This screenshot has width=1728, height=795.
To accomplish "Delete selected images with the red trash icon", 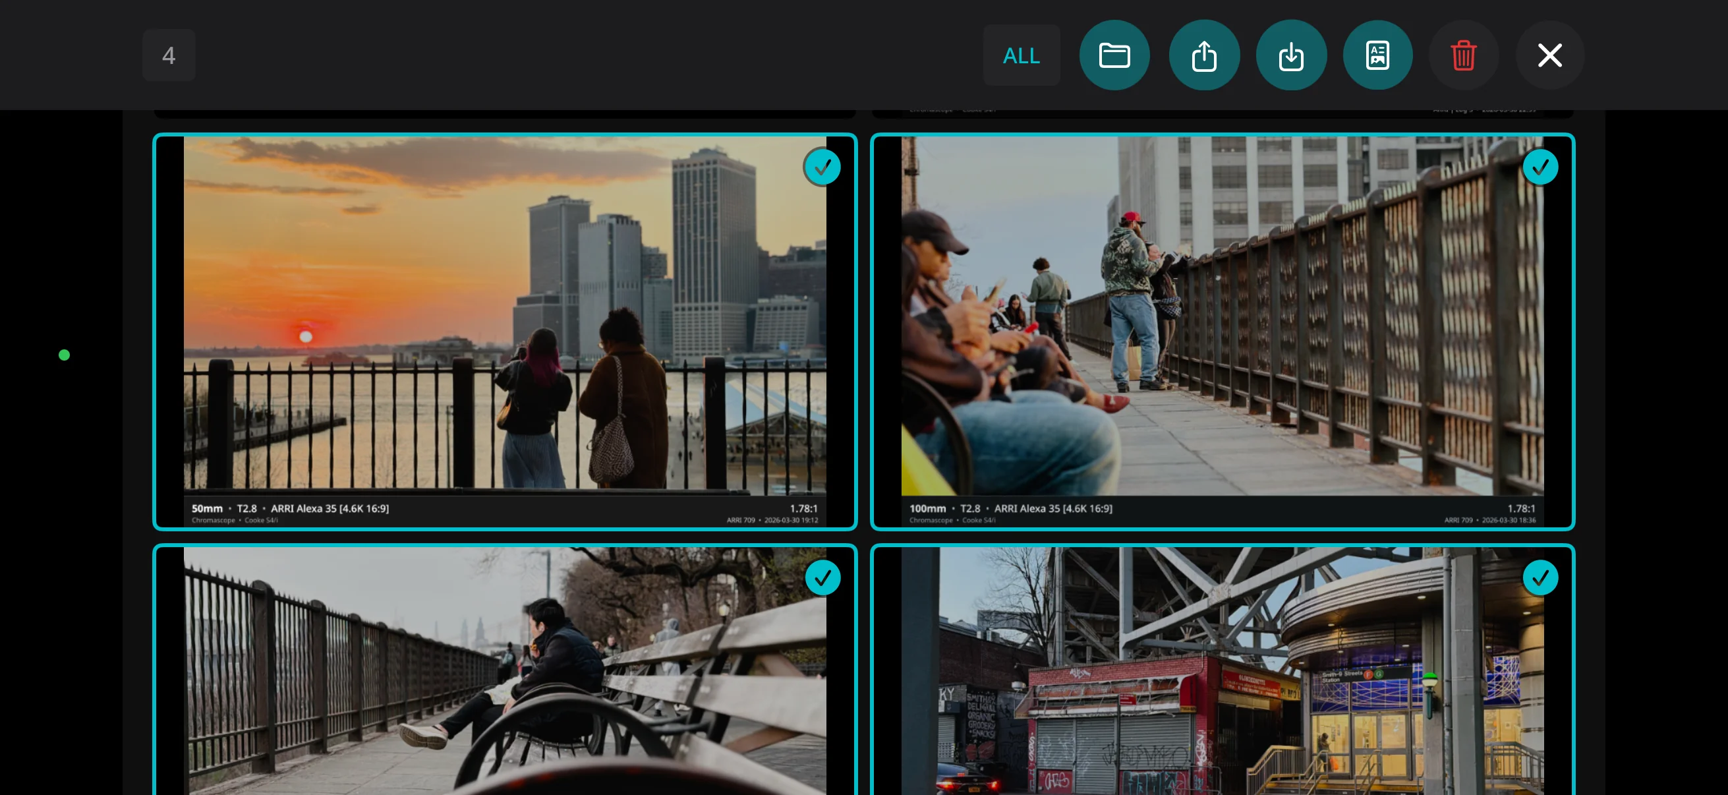I will point(1464,55).
